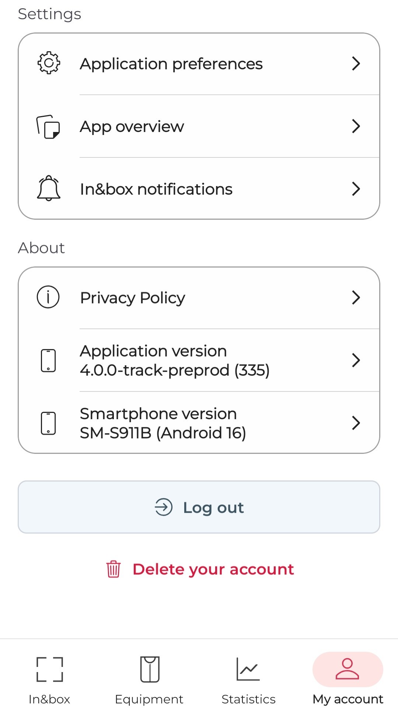Open the Equipment tab
Image resolution: width=398 pixels, height=727 pixels.
[149, 680]
